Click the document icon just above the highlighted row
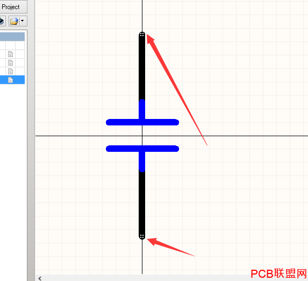The width and height of the screenshot is (308, 281). [10, 71]
